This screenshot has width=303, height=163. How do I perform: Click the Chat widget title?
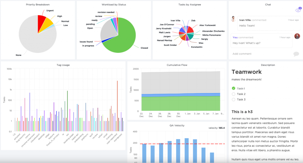268,5
